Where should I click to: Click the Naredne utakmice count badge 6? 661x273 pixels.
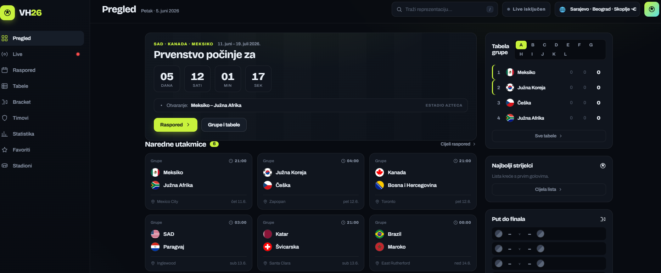[214, 144]
